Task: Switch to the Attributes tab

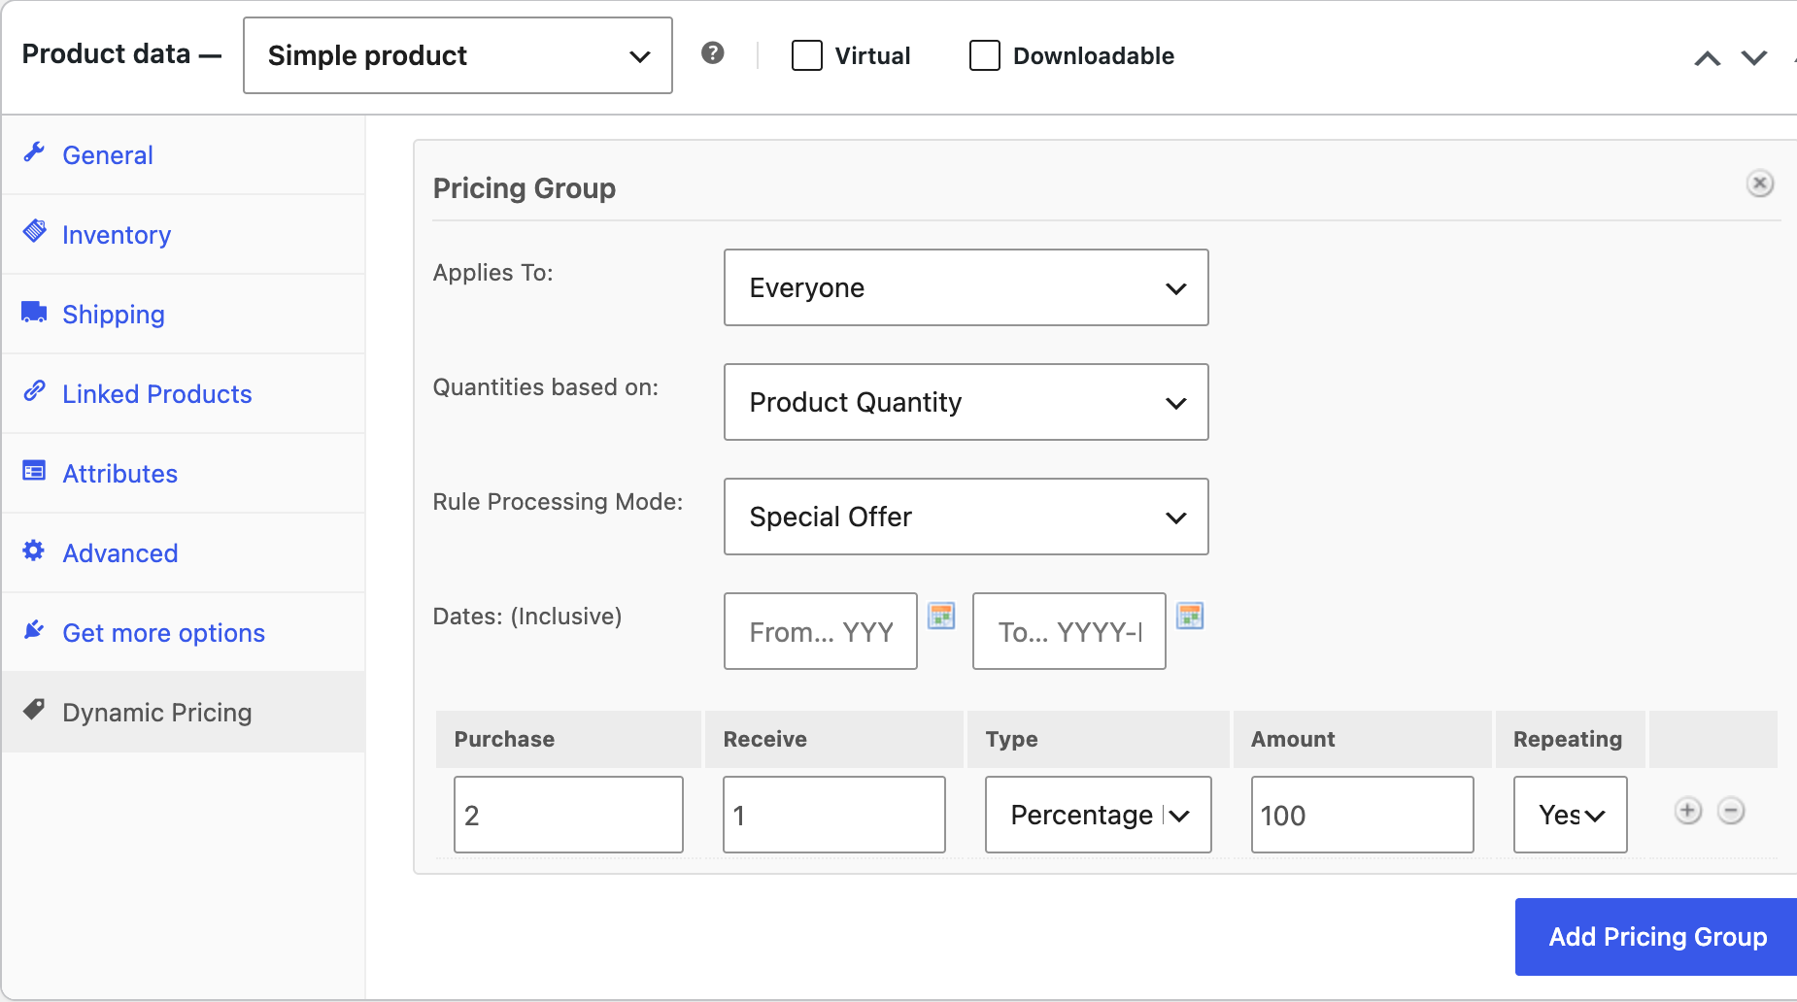Action: tap(184, 474)
